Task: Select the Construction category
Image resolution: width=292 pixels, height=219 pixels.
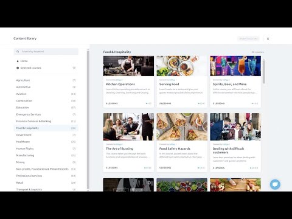Action: 46,101
